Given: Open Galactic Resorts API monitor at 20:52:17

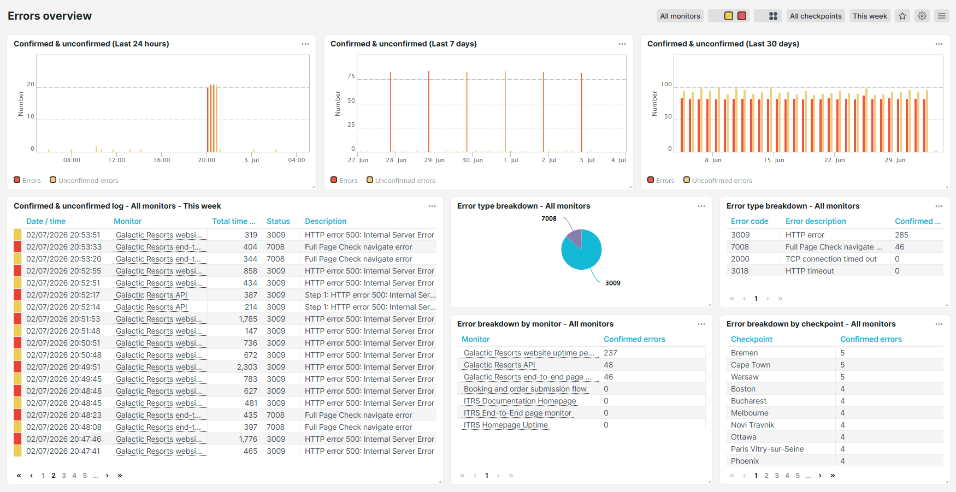Looking at the screenshot, I should coord(151,295).
